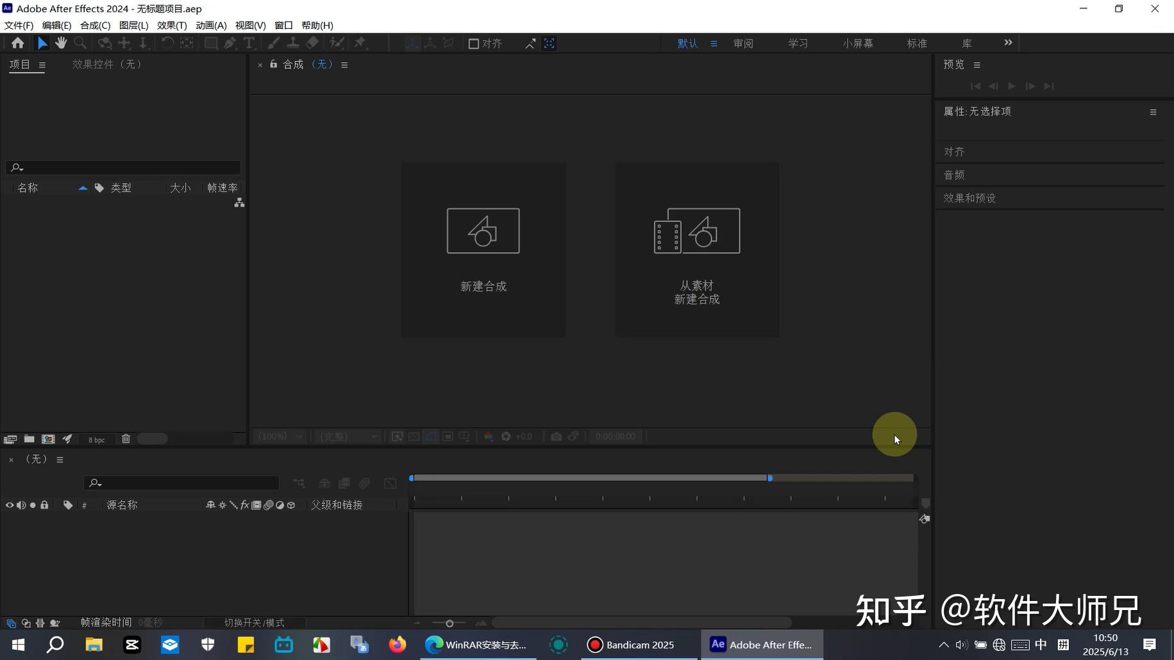The image size is (1174, 660).
Task: Select the Puppet Pin tool
Action: [x=360, y=42]
